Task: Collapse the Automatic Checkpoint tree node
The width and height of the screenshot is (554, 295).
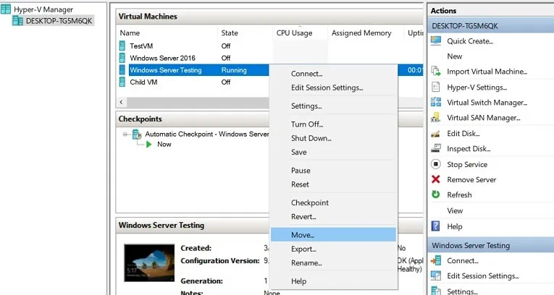Action: point(126,134)
